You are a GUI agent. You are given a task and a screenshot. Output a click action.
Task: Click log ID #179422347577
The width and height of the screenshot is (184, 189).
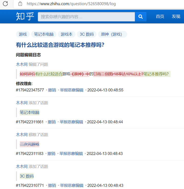tap(30, 90)
